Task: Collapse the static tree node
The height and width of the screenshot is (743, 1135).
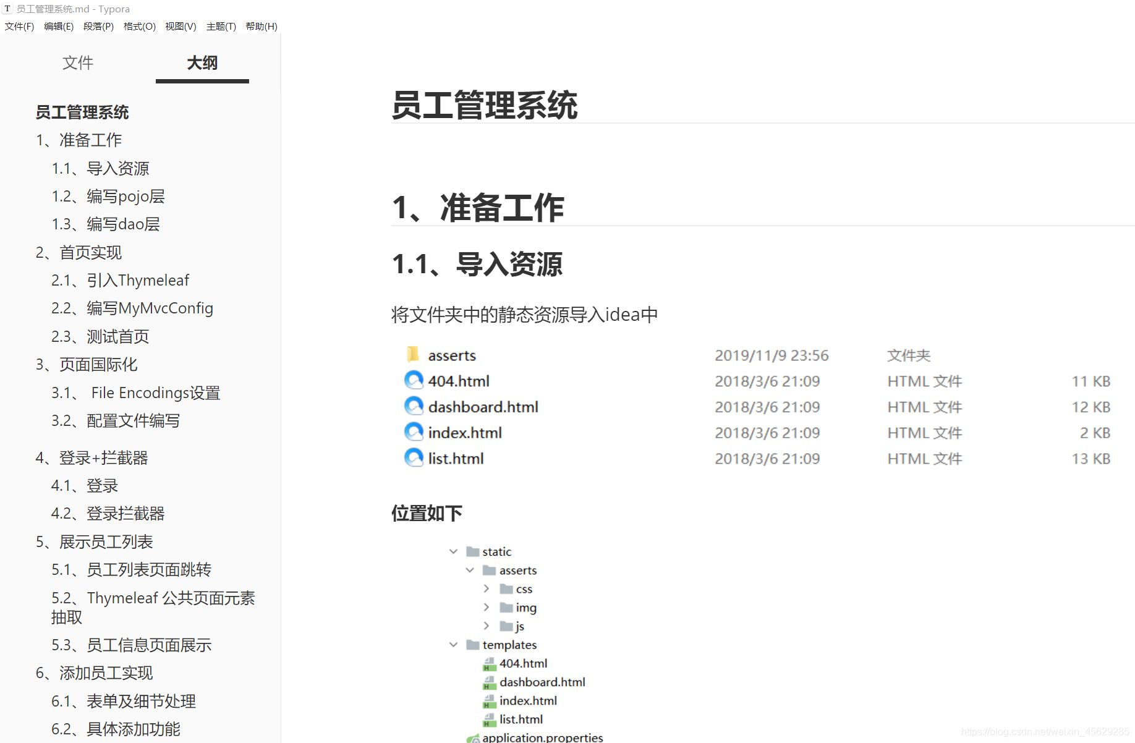Action: (453, 551)
